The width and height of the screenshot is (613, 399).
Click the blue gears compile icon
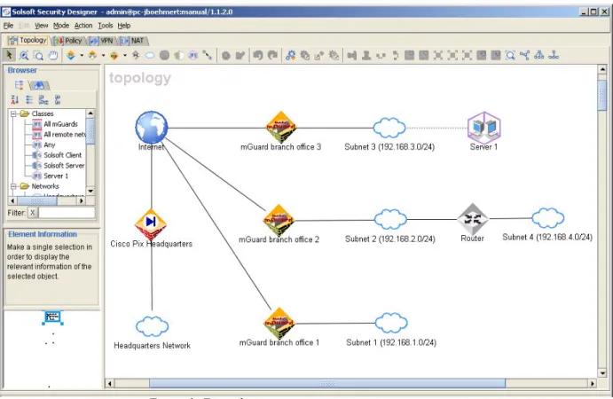290,56
